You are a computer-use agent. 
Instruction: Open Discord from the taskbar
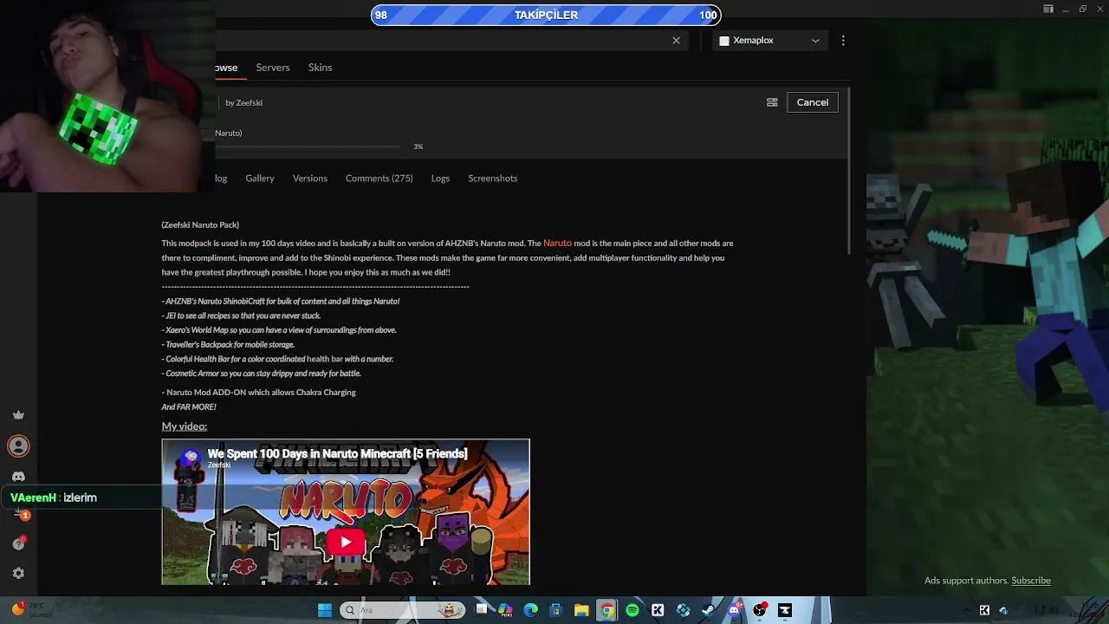[734, 610]
